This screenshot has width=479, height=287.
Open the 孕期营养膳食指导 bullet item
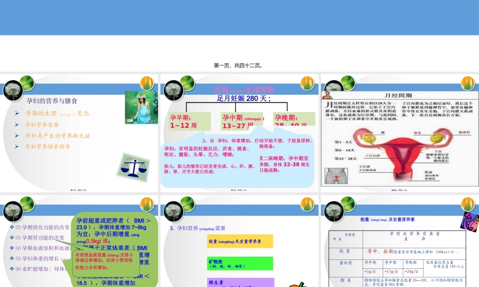(47, 147)
